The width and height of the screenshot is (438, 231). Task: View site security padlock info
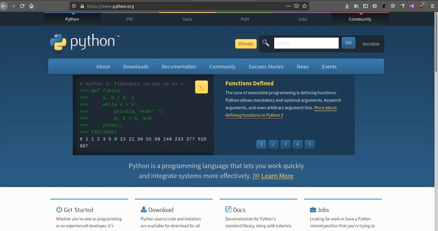click(x=82, y=6)
